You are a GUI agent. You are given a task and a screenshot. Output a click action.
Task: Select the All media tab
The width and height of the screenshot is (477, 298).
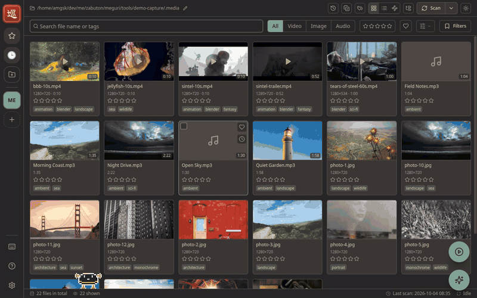pos(275,26)
